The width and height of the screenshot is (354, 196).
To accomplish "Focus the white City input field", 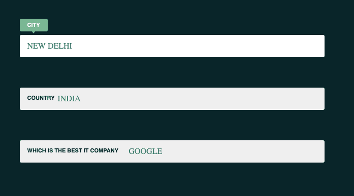I will (172, 46).
